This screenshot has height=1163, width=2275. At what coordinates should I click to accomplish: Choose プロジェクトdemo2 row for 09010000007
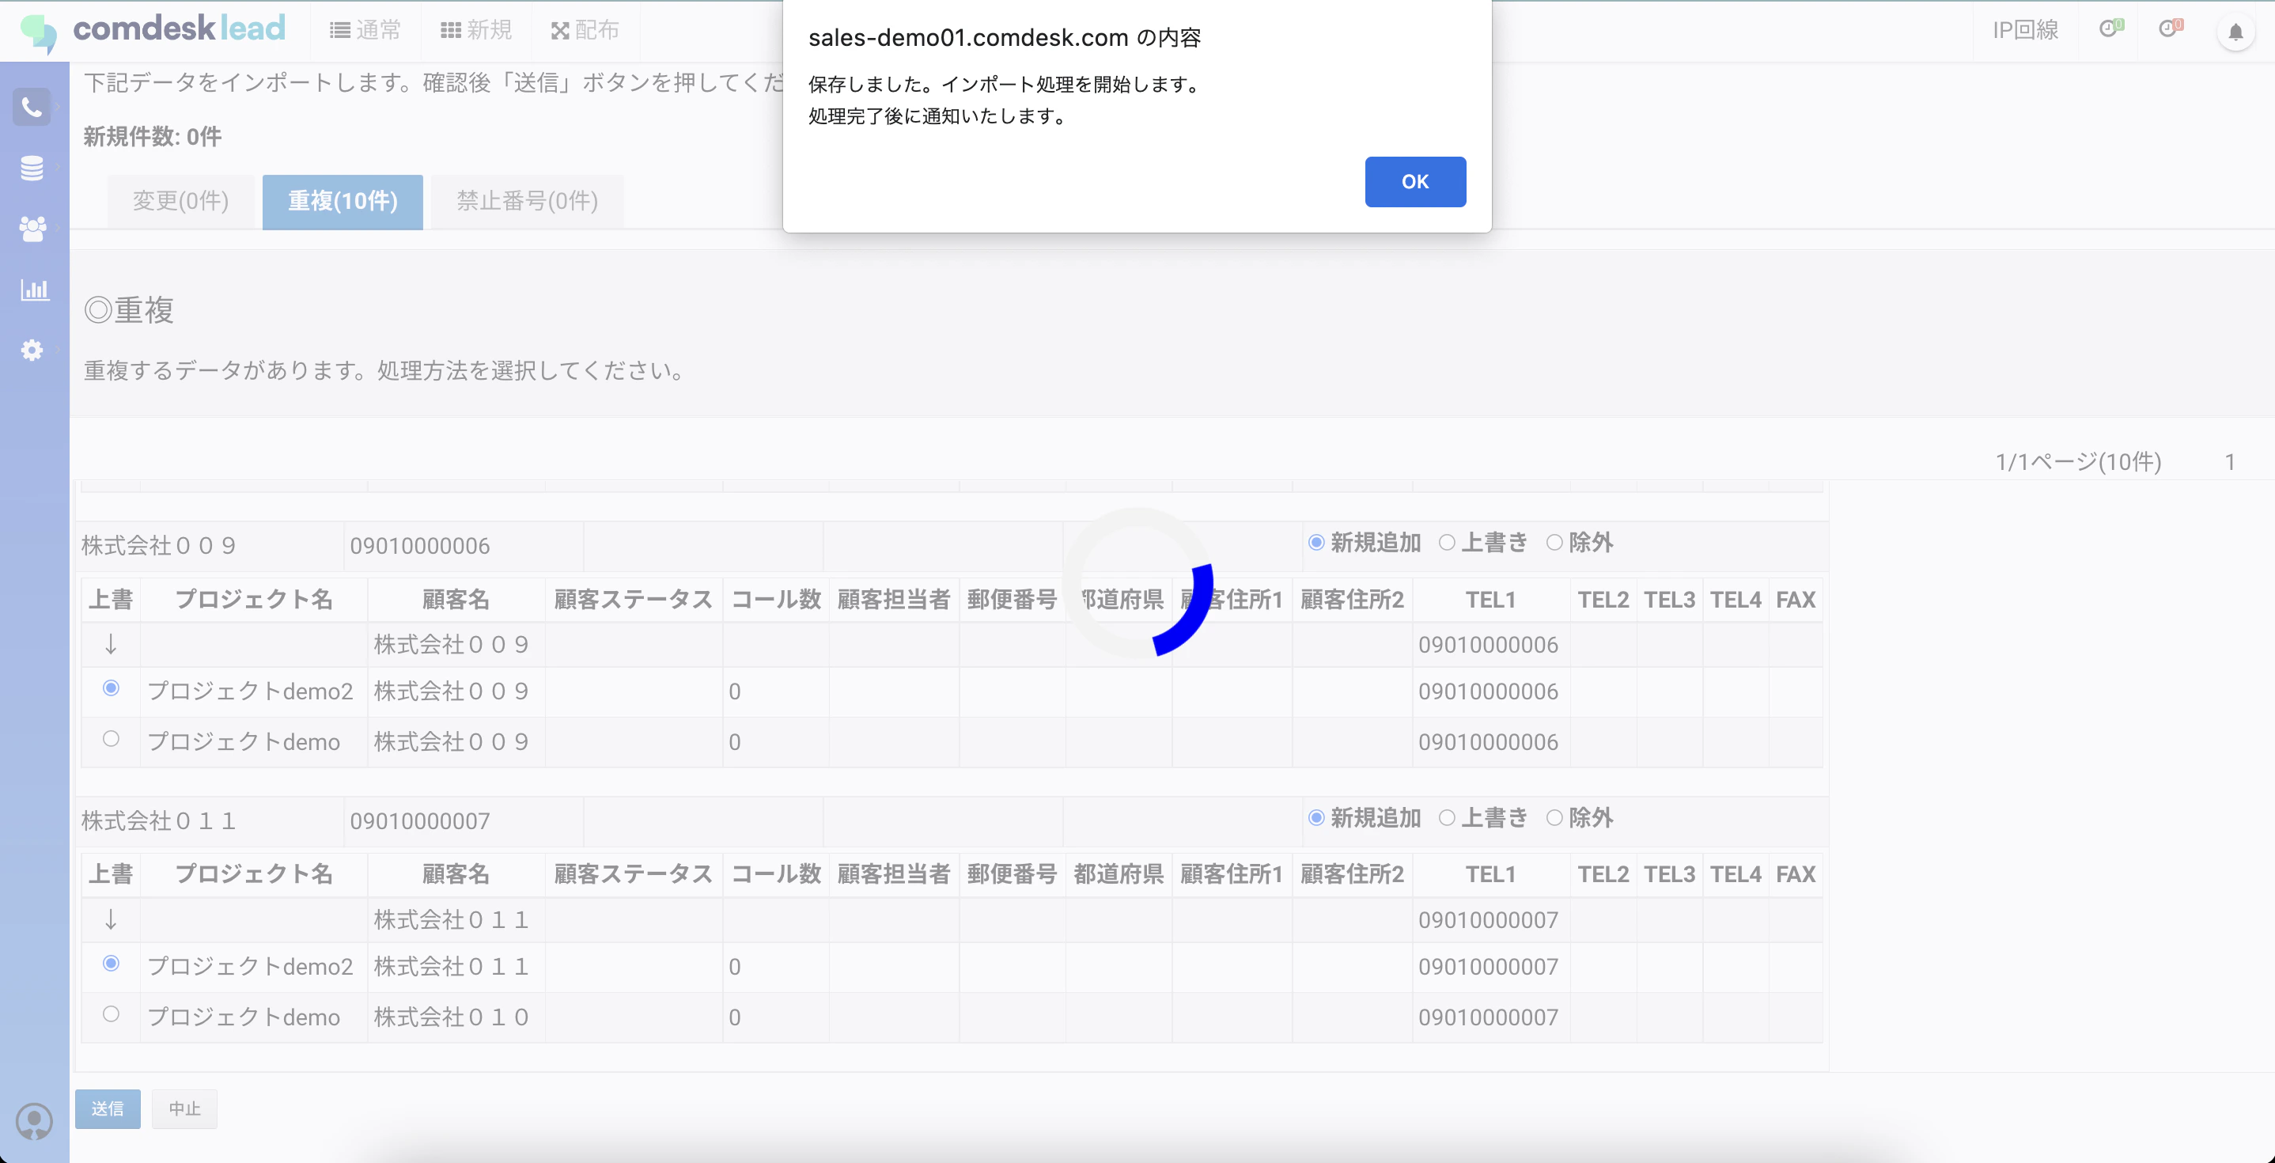pyautogui.click(x=111, y=964)
